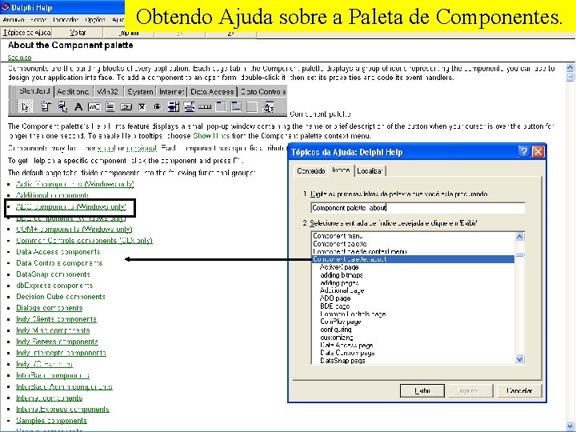Select the Data Controls palette tab
The image size is (576, 432).
(x=262, y=92)
